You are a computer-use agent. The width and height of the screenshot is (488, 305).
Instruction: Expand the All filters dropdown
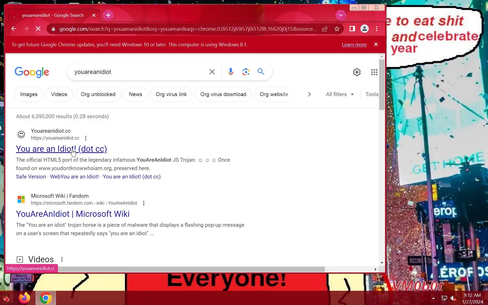coord(340,94)
